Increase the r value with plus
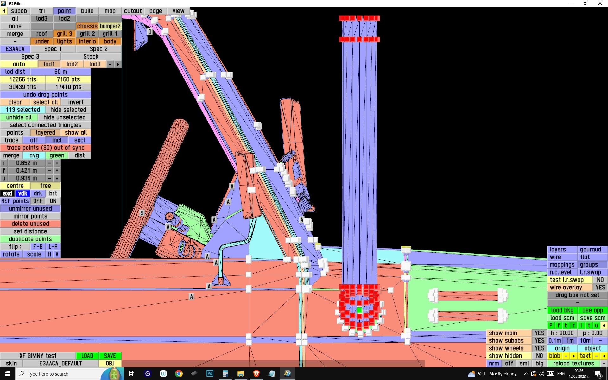Image resolution: width=608 pixels, height=380 pixels. click(x=57, y=163)
